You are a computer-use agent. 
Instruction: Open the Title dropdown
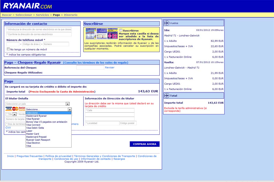click(x=14, y=114)
